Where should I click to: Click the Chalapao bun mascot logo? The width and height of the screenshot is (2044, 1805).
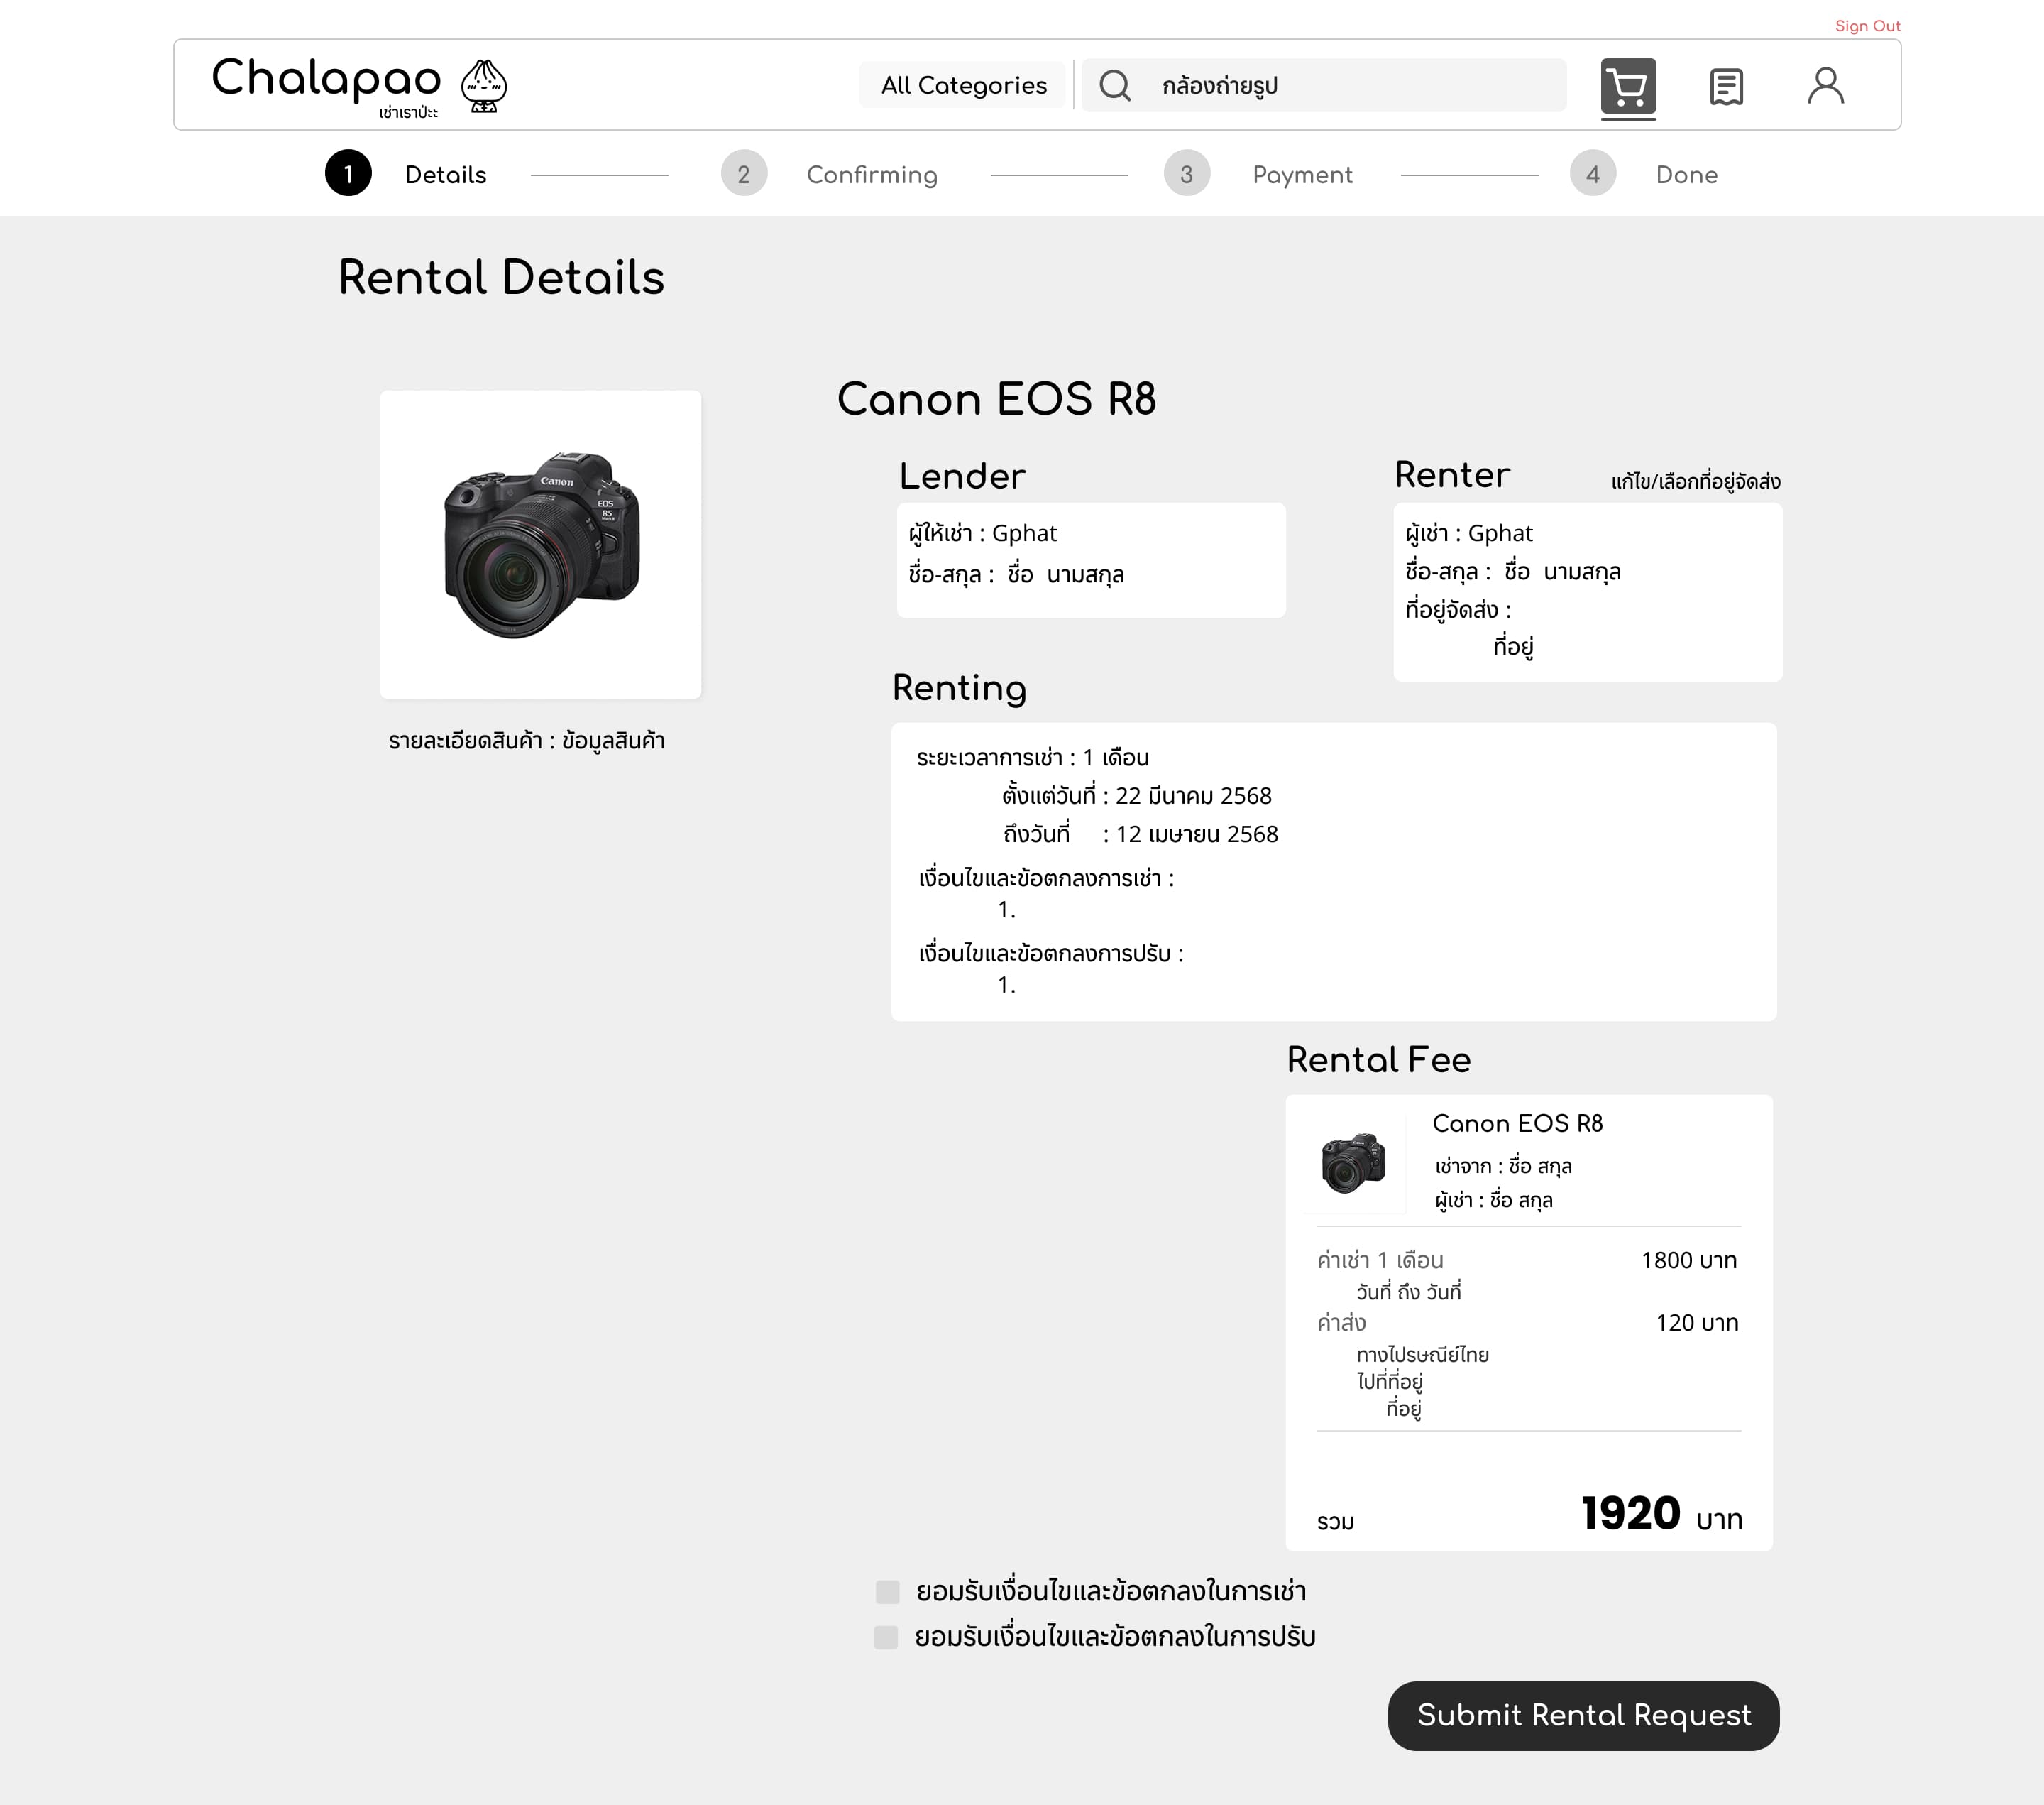coord(484,86)
